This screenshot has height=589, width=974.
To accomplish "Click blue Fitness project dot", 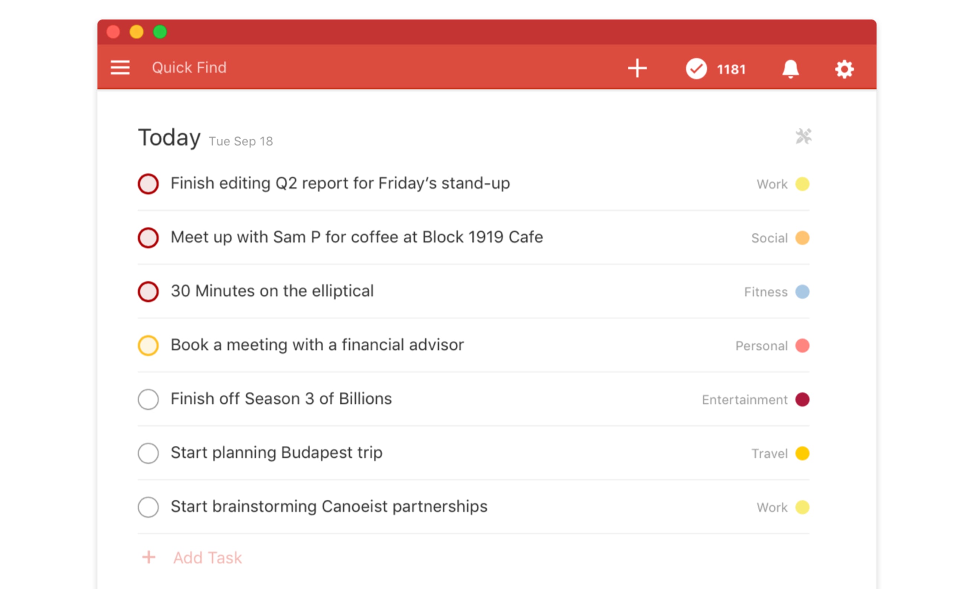I will tap(802, 291).
